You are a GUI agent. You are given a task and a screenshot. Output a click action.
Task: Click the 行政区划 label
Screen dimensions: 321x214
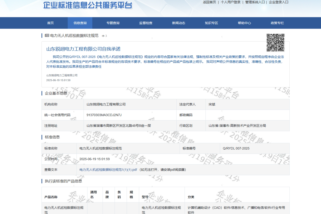click(186, 126)
